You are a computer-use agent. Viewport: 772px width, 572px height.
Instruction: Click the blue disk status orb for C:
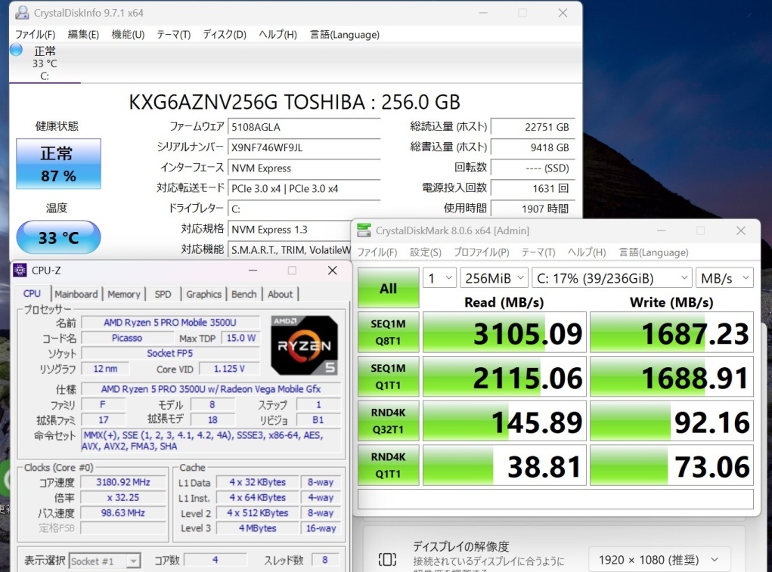click(x=16, y=50)
